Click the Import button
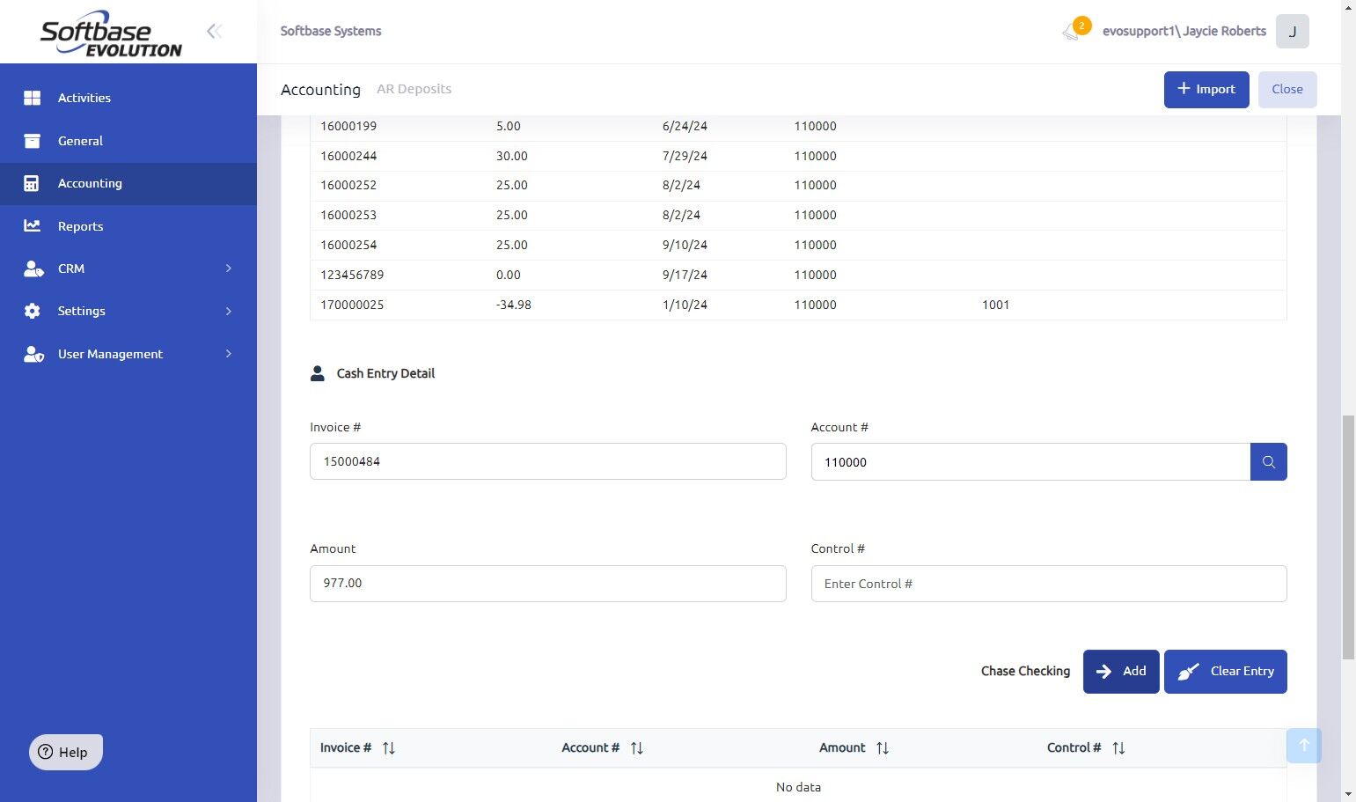The height and width of the screenshot is (802, 1356). [1206, 90]
